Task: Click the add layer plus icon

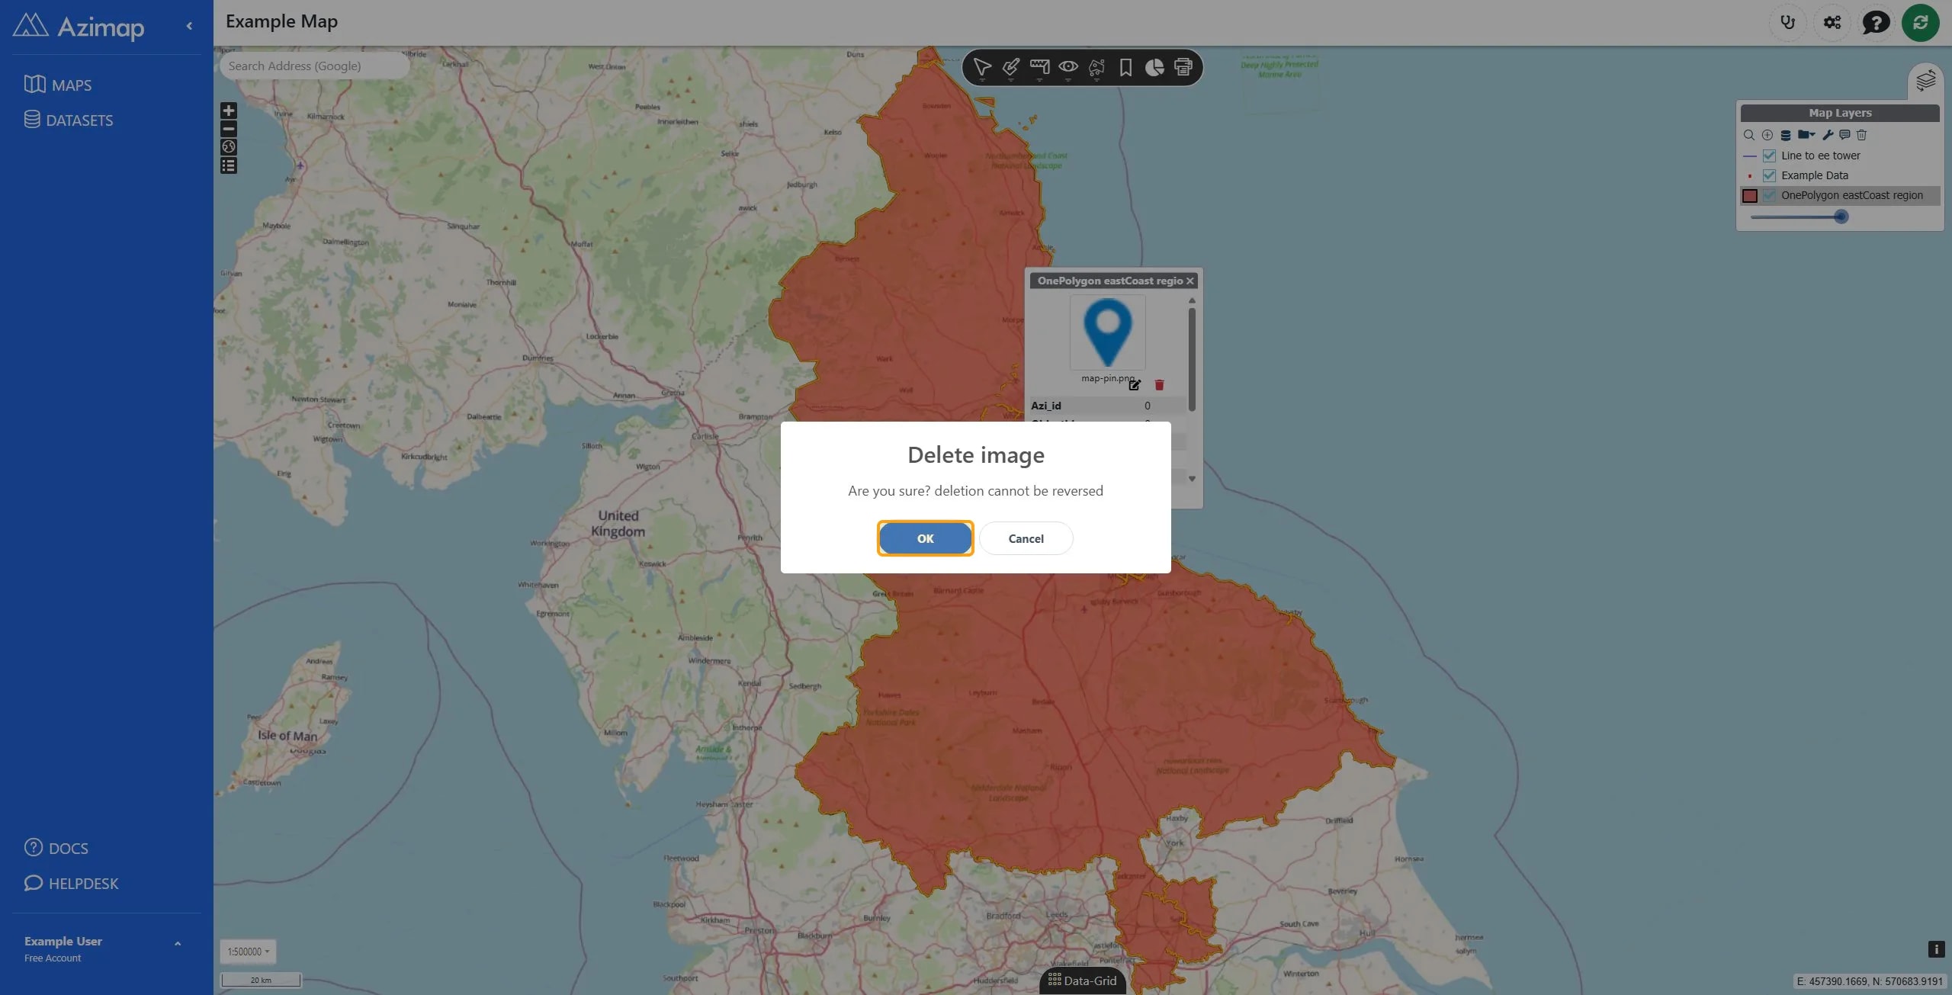Action: [x=1767, y=135]
